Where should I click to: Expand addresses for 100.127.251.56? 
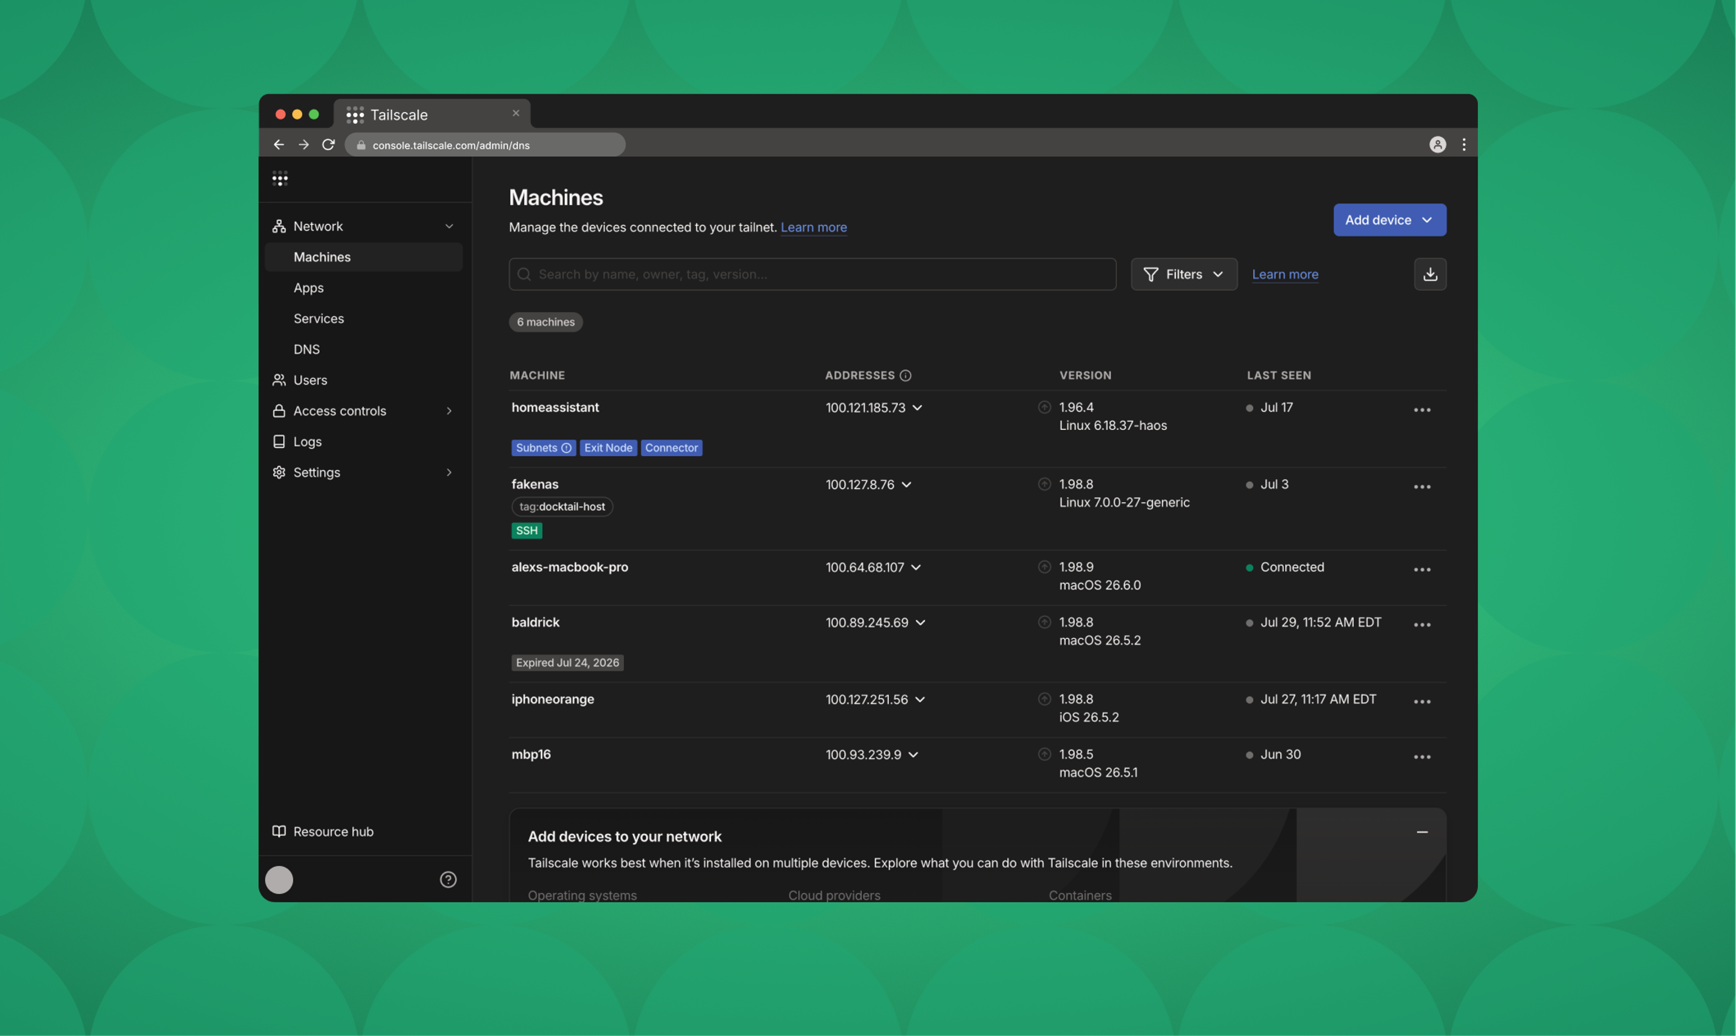(920, 700)
